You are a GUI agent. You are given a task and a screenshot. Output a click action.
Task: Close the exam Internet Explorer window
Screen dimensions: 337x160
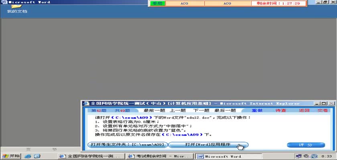pos(331,104)
